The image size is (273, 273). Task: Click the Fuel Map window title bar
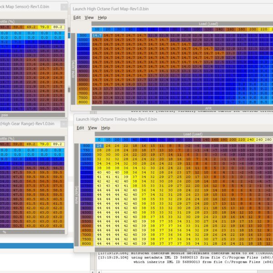172,9
